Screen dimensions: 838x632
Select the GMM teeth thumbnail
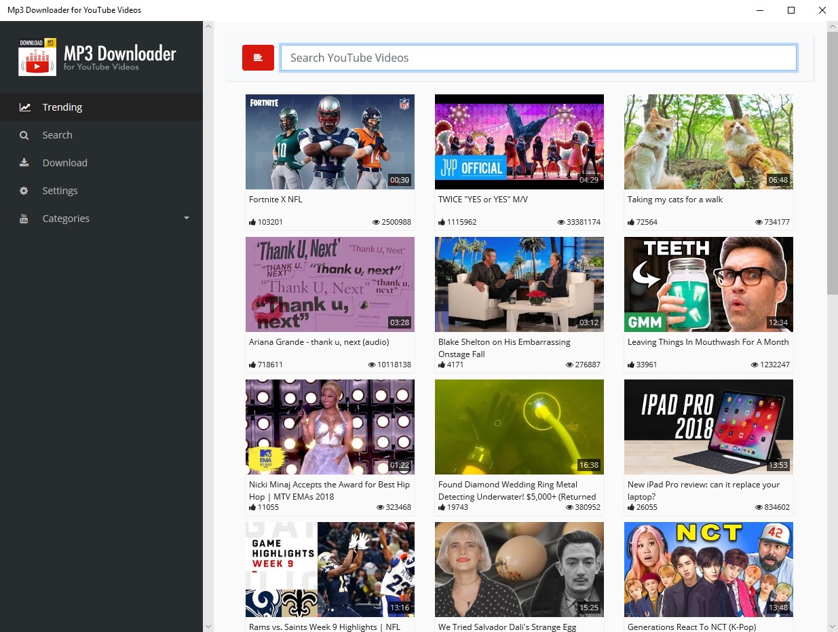point(708,284)
